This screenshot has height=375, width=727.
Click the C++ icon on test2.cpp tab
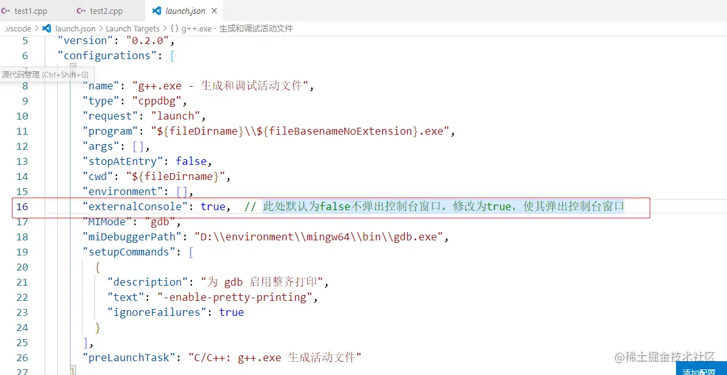tap(81, 11)
